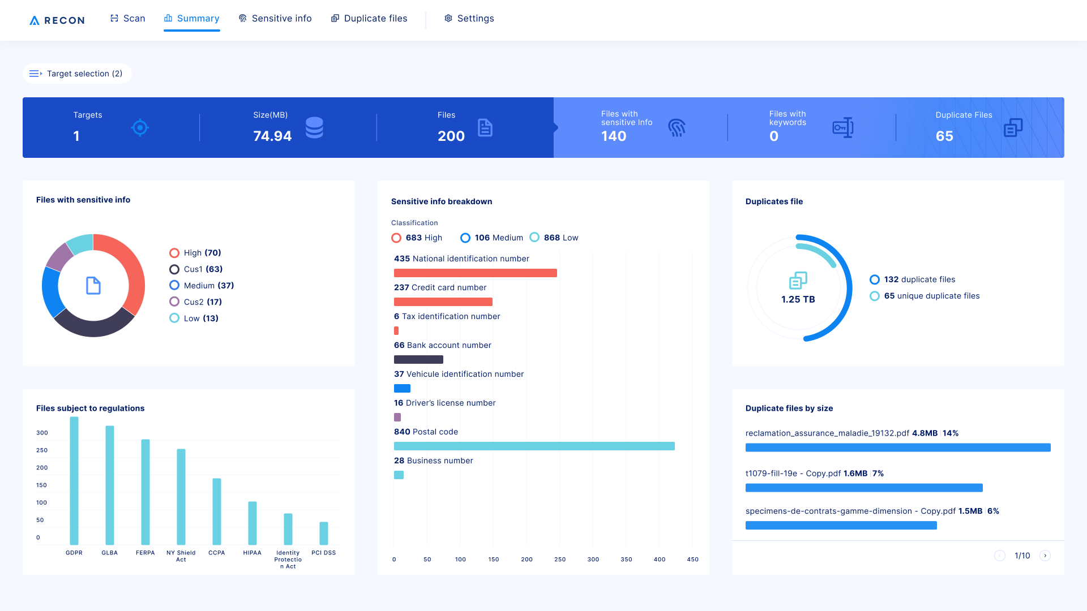The width and height of the screenshot is (1087, 611).
Task: Click the Postal code bar in breakdown
Action: coord(534,446)
